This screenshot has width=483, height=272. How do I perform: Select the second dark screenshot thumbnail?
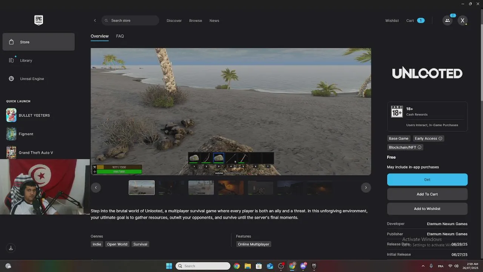pyautogui.click(x=171, y=188)
